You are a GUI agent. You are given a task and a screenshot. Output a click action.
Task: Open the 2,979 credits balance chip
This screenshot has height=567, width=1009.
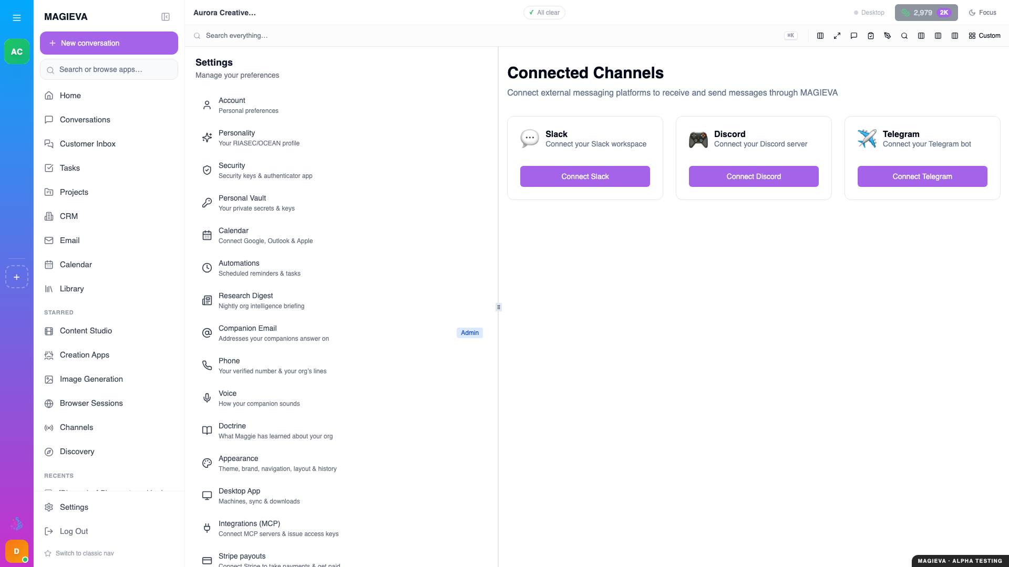pyautogui.click(x=926, y=13)
